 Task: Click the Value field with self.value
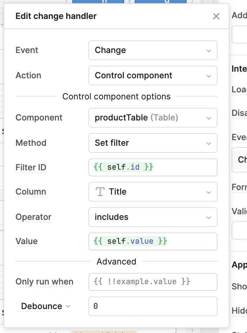click(153, 241)
